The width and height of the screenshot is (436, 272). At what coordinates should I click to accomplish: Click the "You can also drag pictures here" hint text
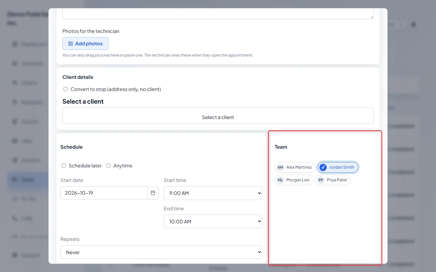tap(158, 55)
